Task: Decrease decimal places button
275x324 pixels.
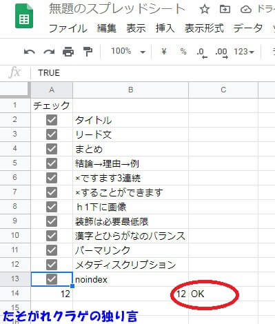Action: click(202, 53)
